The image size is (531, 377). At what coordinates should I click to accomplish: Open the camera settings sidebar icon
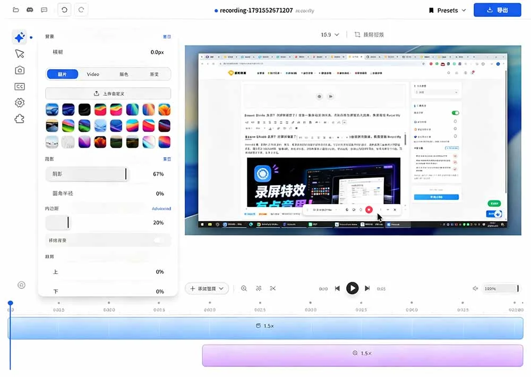[x=20, y=70]
